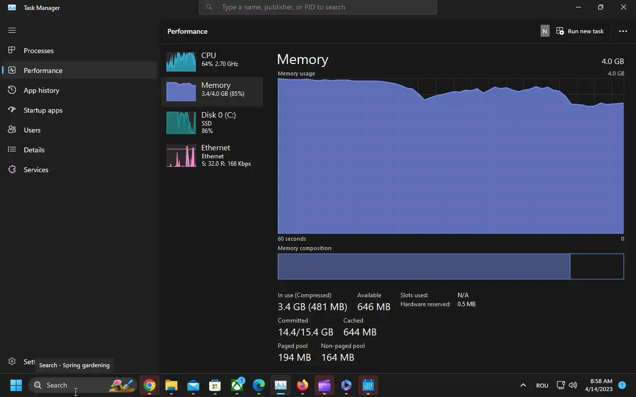
Task: Select the Performance page in sidebar
Action: point(79,70)
